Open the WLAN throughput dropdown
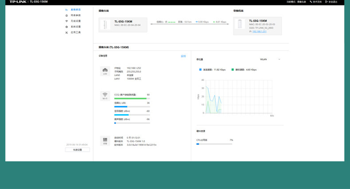 coord(270,59)
